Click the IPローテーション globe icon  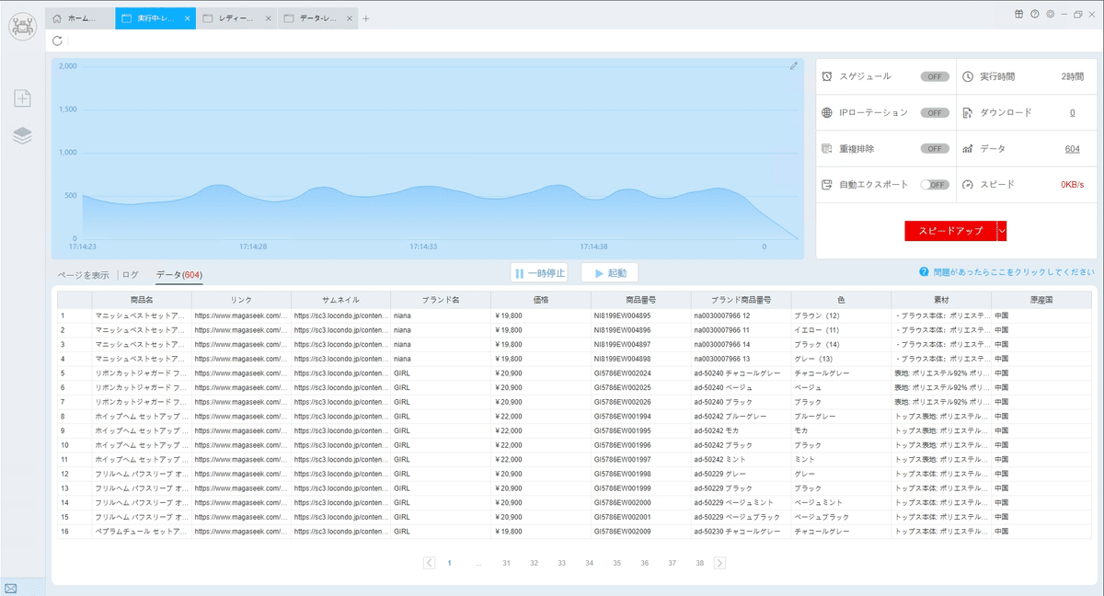[x=827, y=112]
